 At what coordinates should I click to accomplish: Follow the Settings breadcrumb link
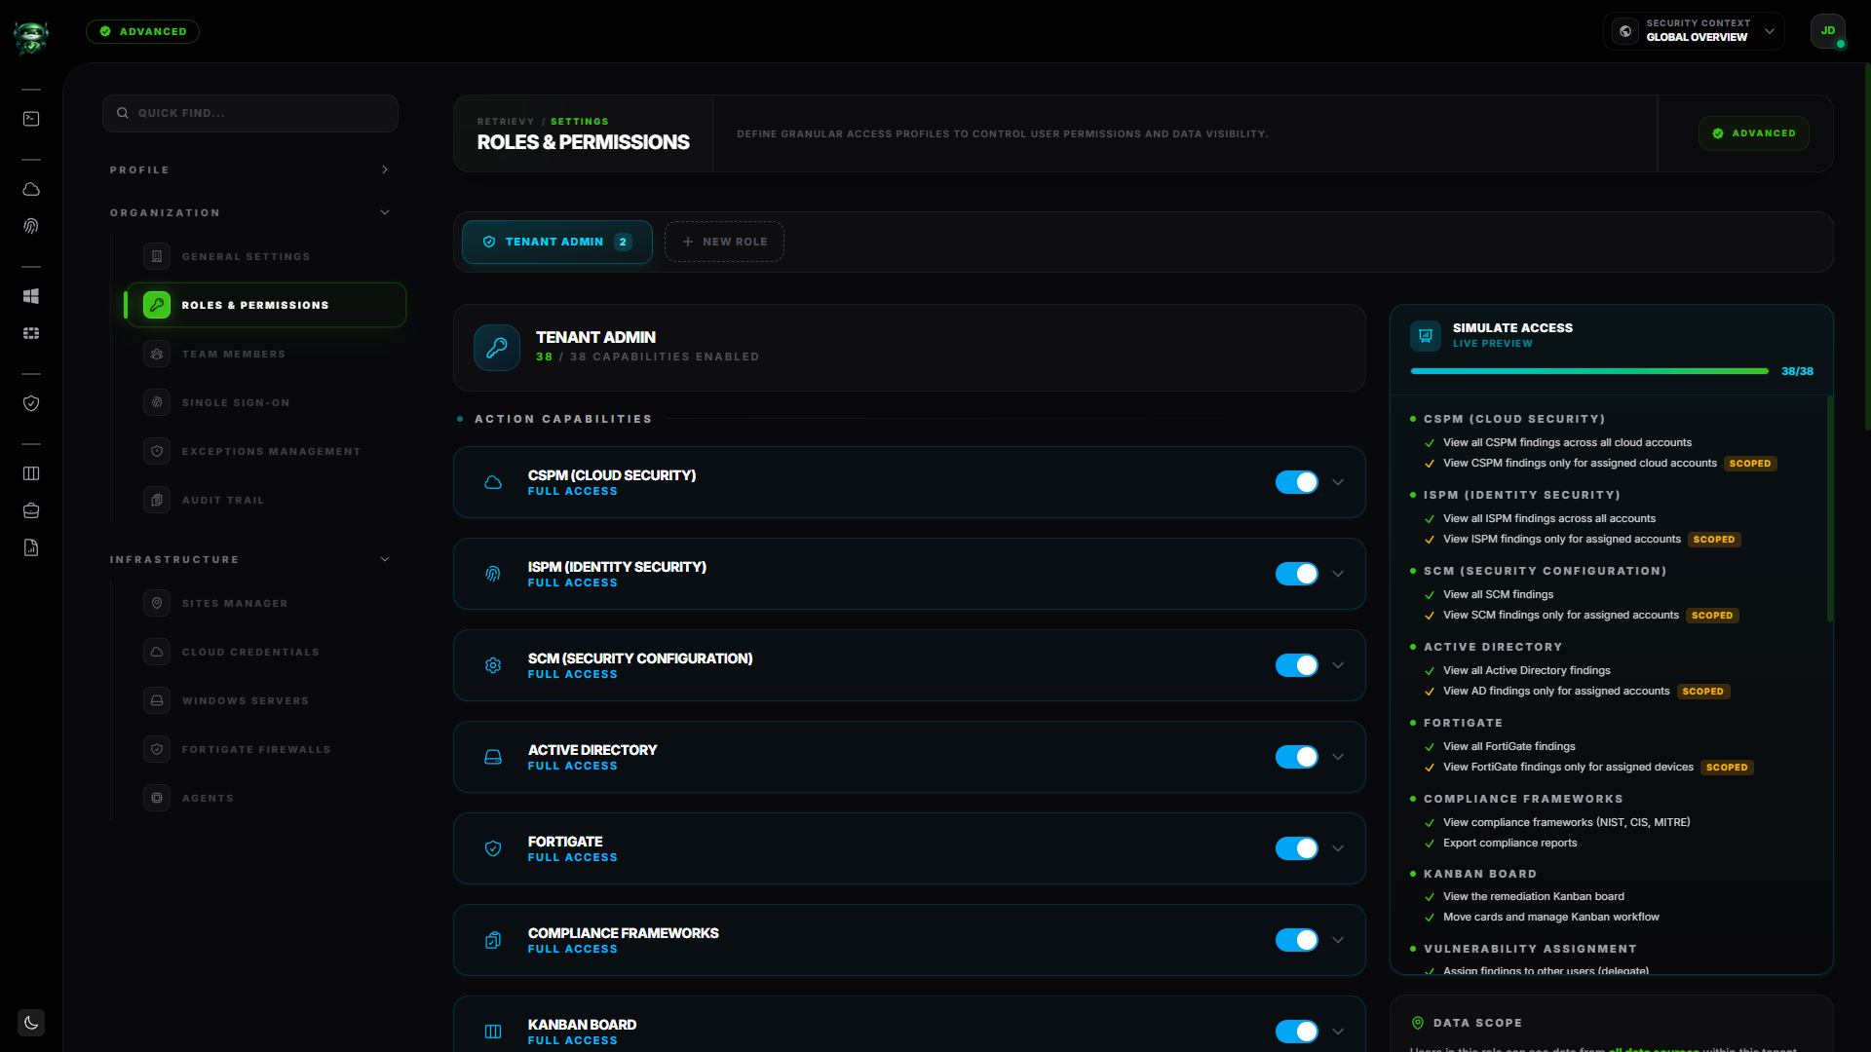pos(579,122)
